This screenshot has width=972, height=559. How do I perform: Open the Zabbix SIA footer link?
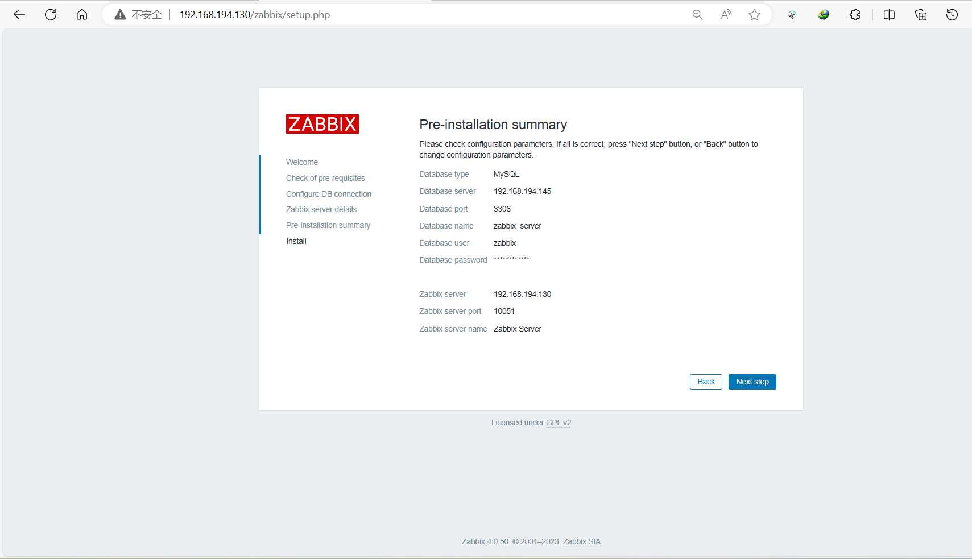(x=582, y=541)
